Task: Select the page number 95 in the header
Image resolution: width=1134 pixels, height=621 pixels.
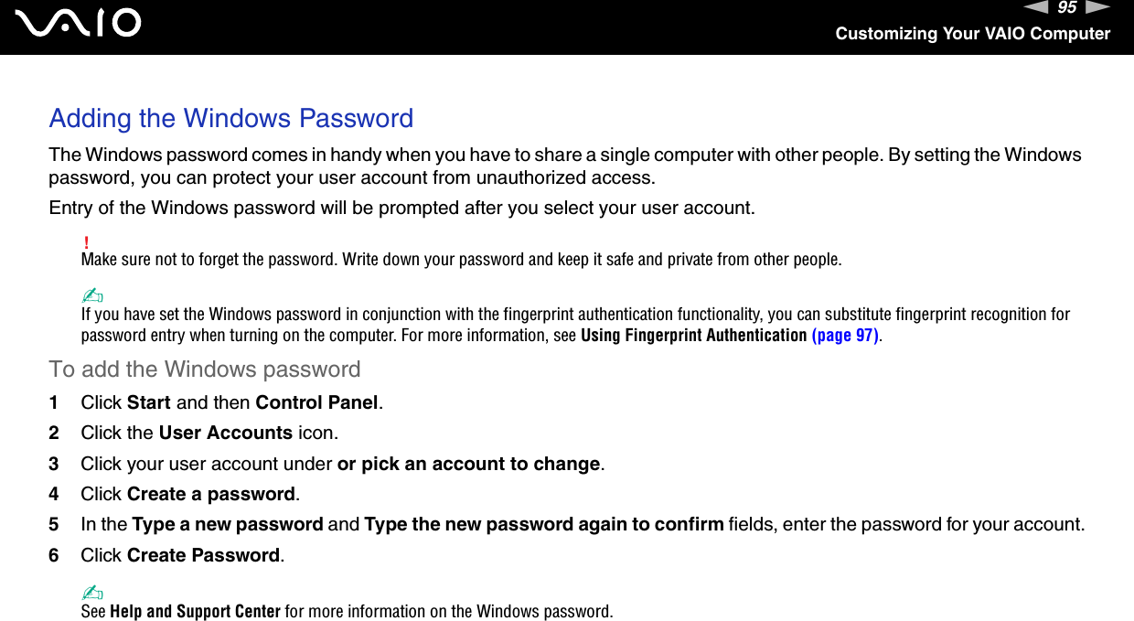Action: (x=1067, y=8)
